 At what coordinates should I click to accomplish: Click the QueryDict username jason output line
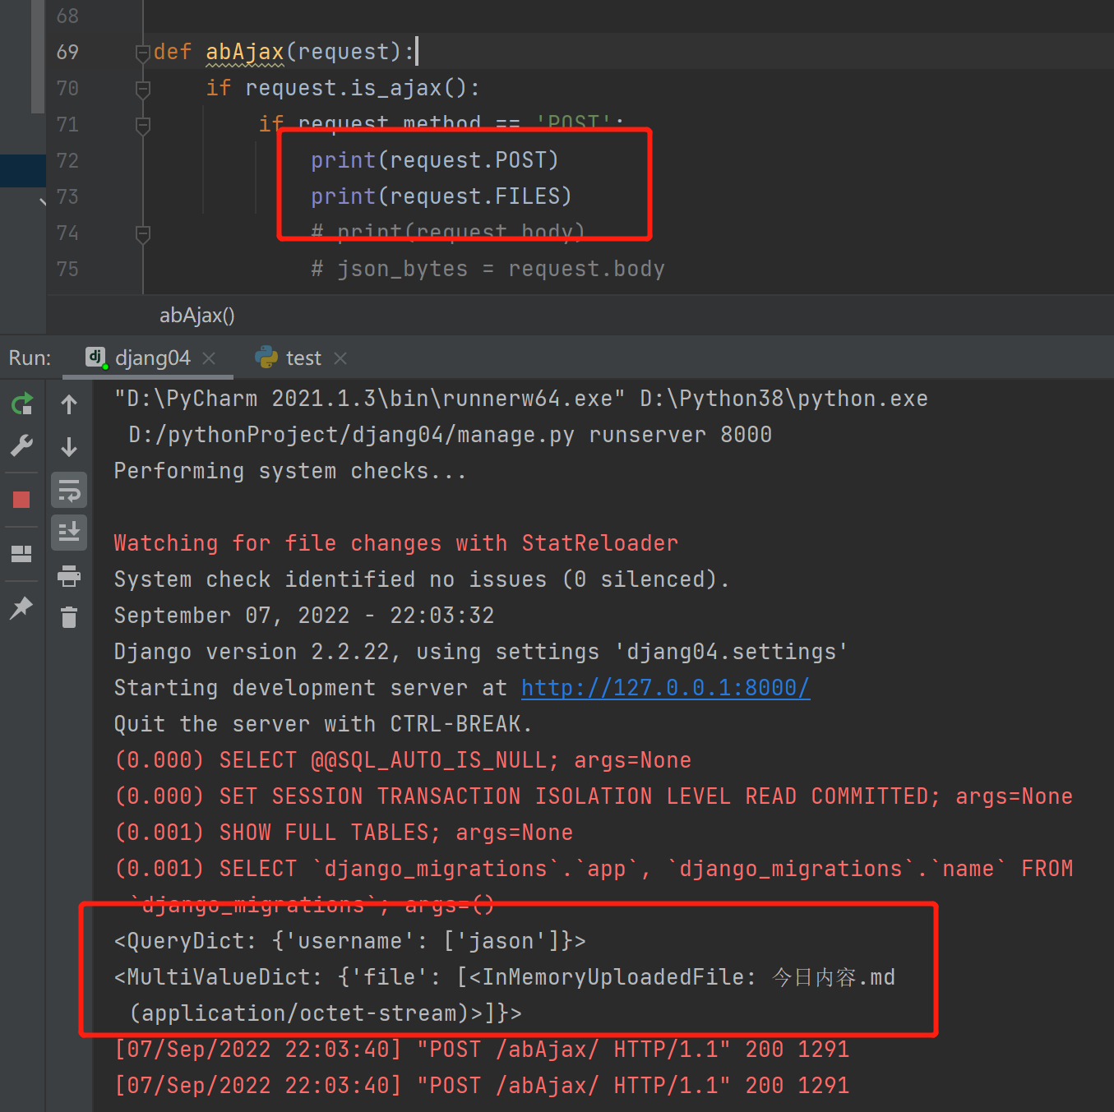[x=350, y=941]
